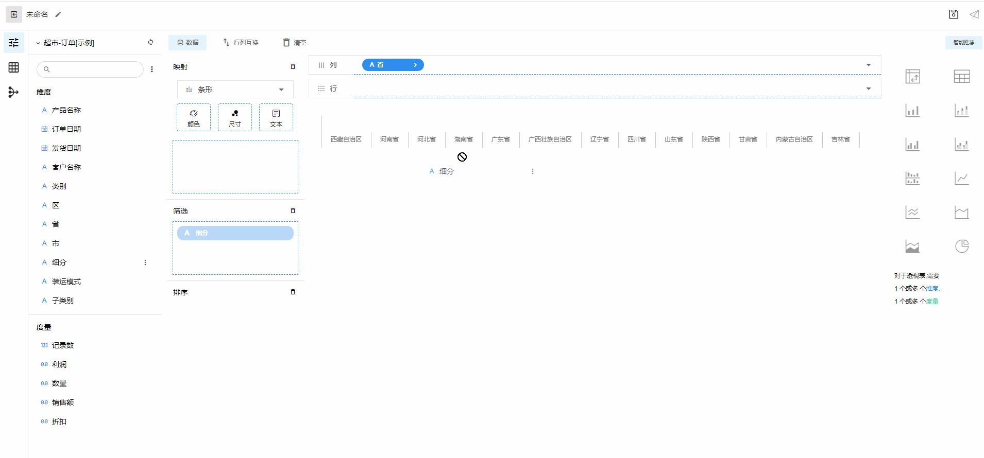Clear the 排序 section with its trash icon
Image resolution: width=984 pixels, height=458 pixels.
(x=293, y=292)
